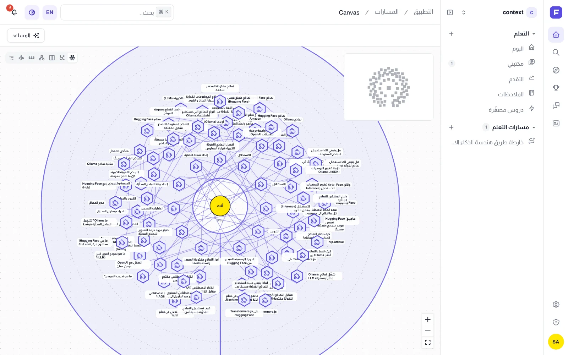Fit the canvas to screen
The image size is (568, 355).
pos(428,342)
